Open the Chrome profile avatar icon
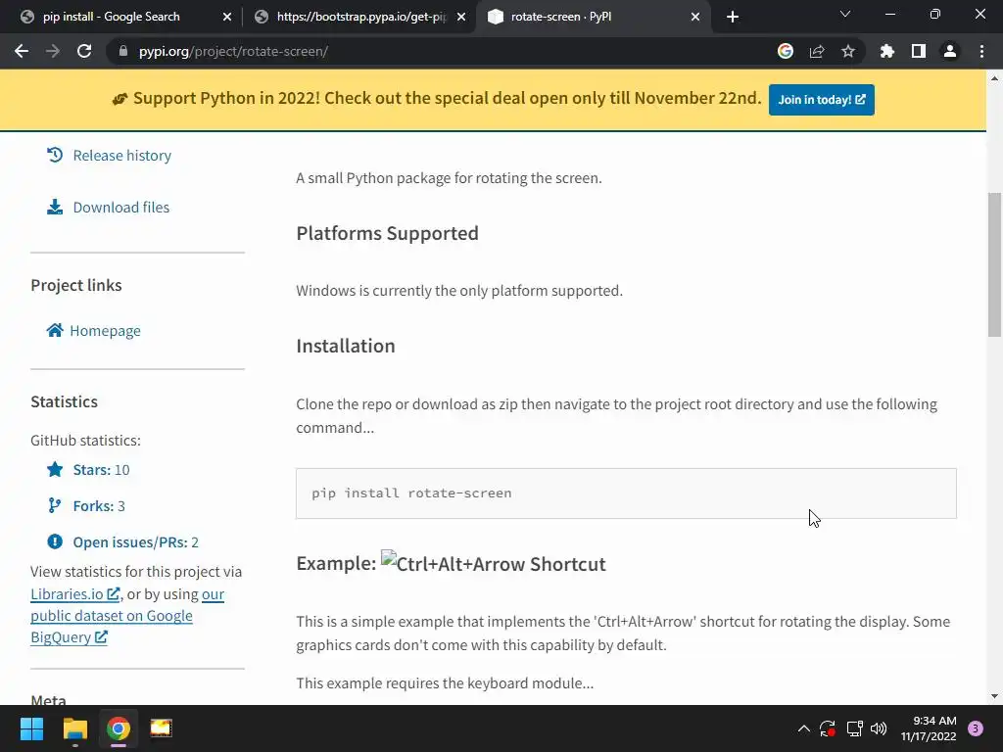 point(950,51)
